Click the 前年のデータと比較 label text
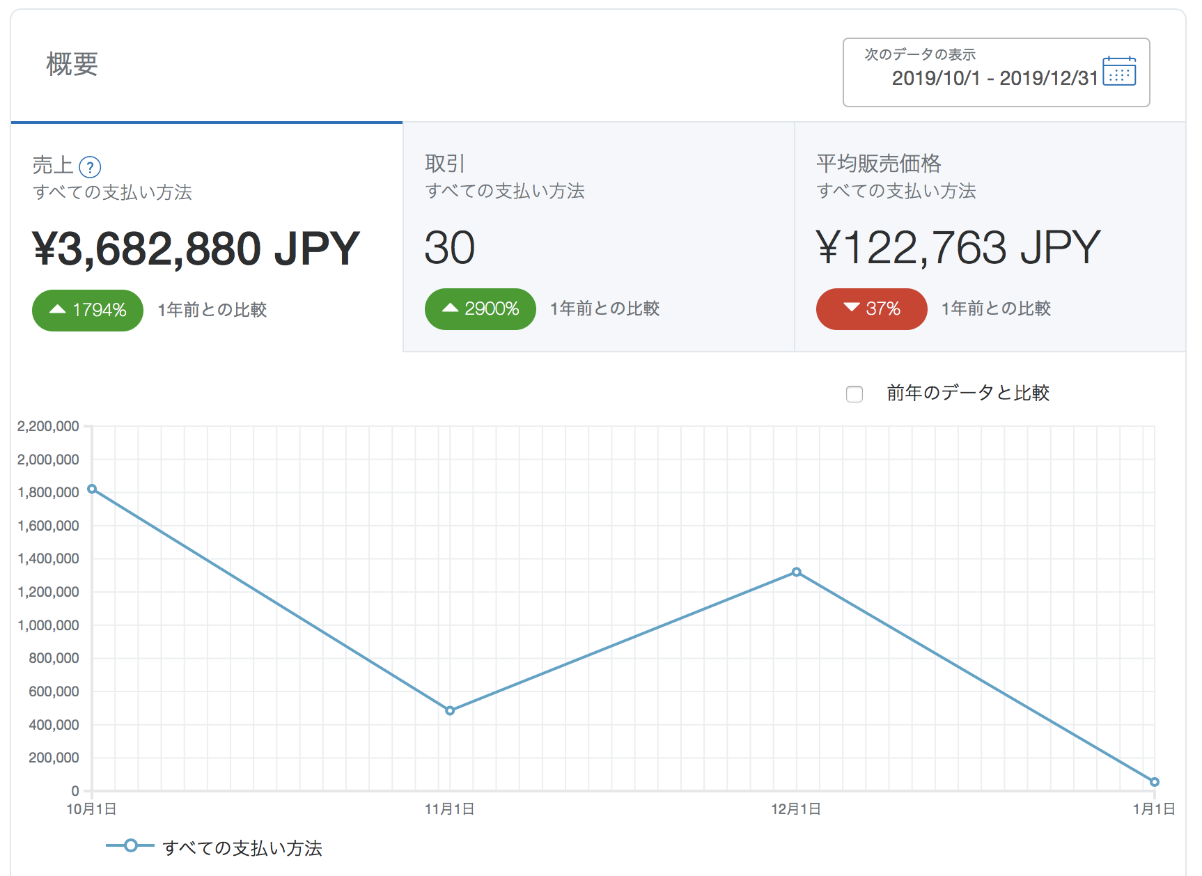This screenshot has height=876, width=1202. [x=967, y=393]
